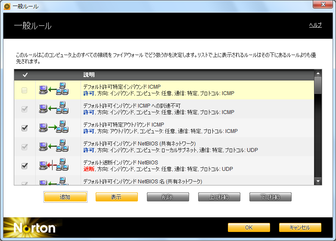Toggle checkbox for デフォルト許可特定インバウンド ICMP

coord(25,90)
